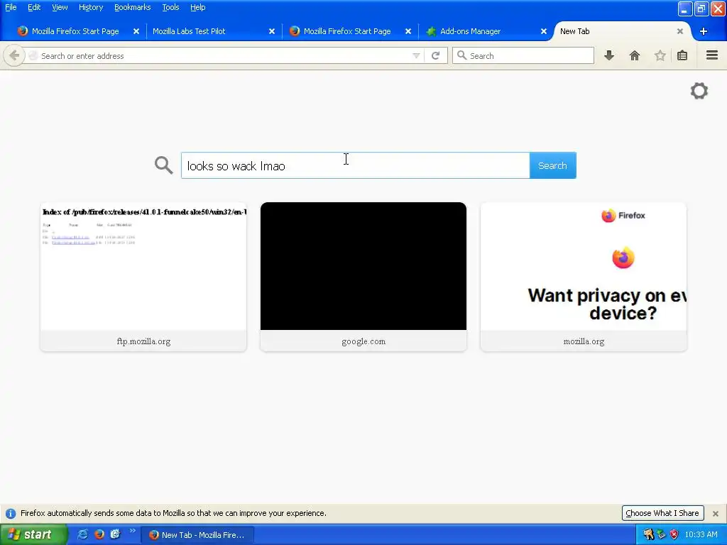Close the second Mozilla Firefox Start Page tab
This screenshot has width=727, height=545.
click(x=408, y=31)
